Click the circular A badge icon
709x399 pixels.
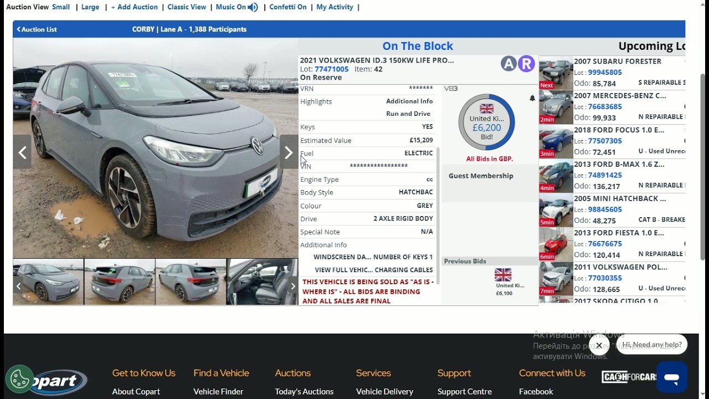pyautogui.click(x=508, y=64)
